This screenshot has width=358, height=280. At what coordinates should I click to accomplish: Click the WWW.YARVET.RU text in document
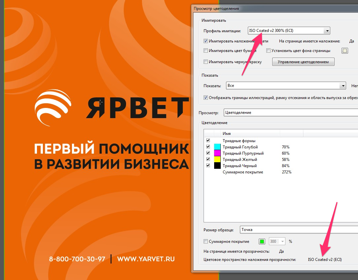pos(146,259)
